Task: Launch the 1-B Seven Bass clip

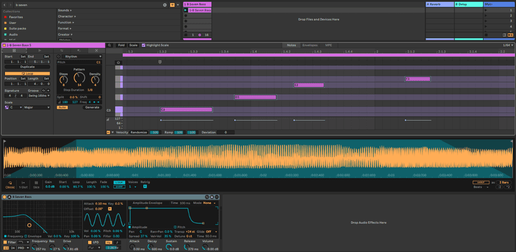Action: point(186,11)
